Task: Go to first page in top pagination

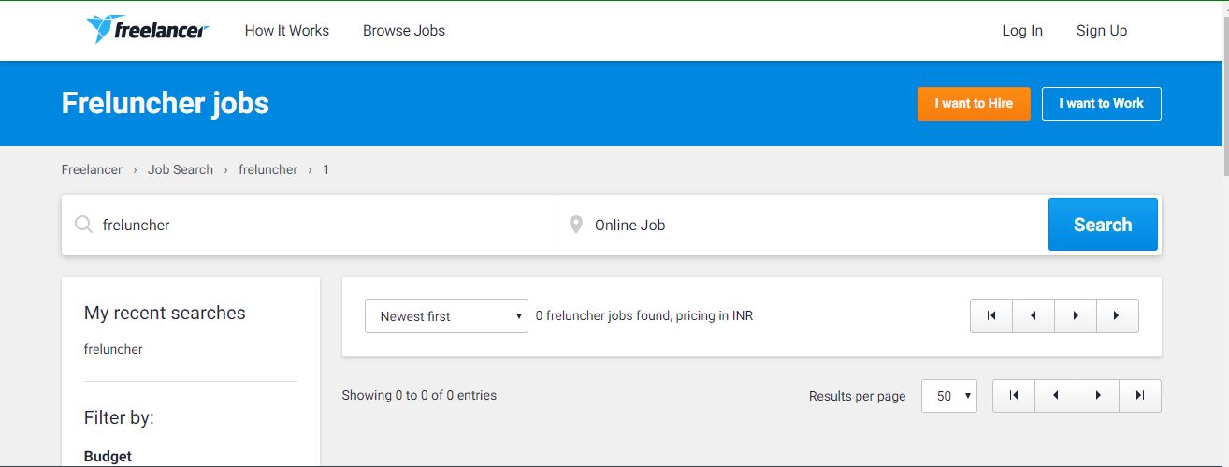Action: (991, 316)
